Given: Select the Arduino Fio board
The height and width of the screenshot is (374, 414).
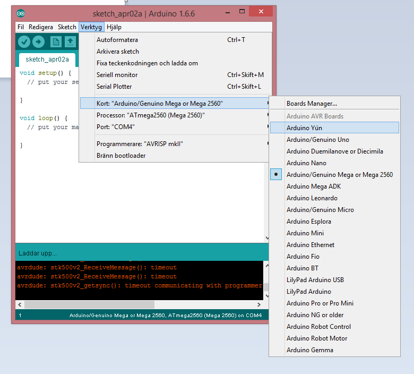Looking at the screenshot, I should click(x=334, y=257).
